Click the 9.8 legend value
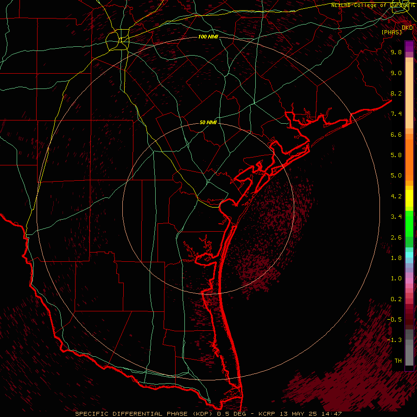The height and width of the screenshot is (417, 417). 396,52
